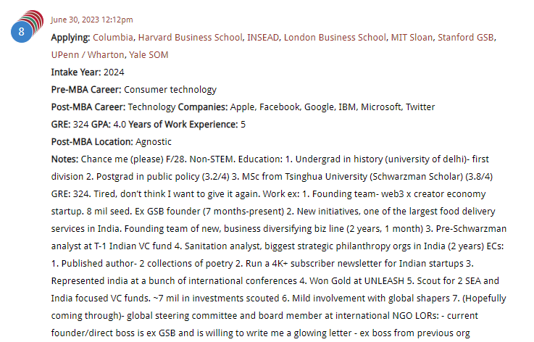Click the Years of Work Experience label

183,125
